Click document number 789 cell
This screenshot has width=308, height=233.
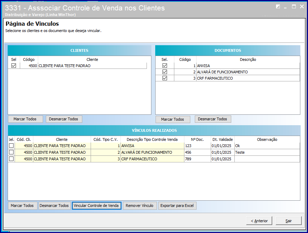198,159
